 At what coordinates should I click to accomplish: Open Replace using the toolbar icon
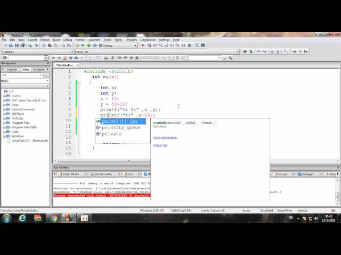(69, 45)
